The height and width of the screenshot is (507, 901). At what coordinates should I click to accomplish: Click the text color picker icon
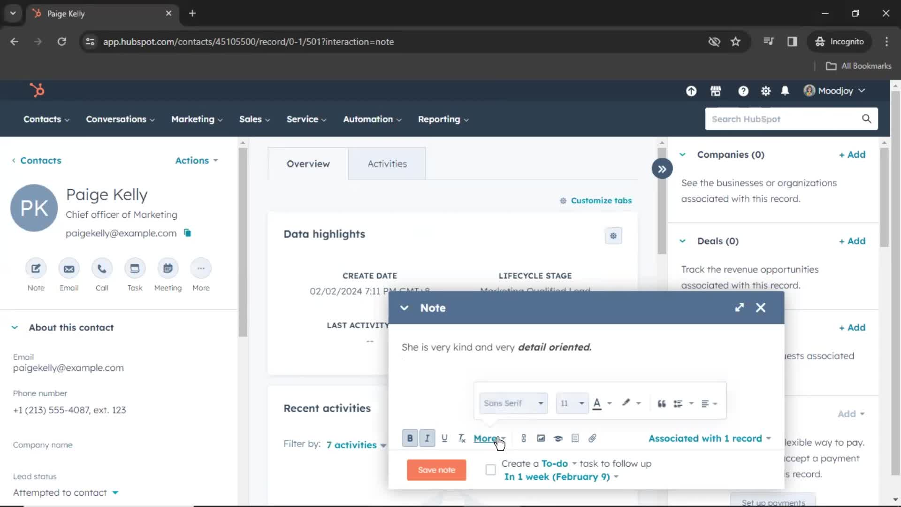click(596, 403)
